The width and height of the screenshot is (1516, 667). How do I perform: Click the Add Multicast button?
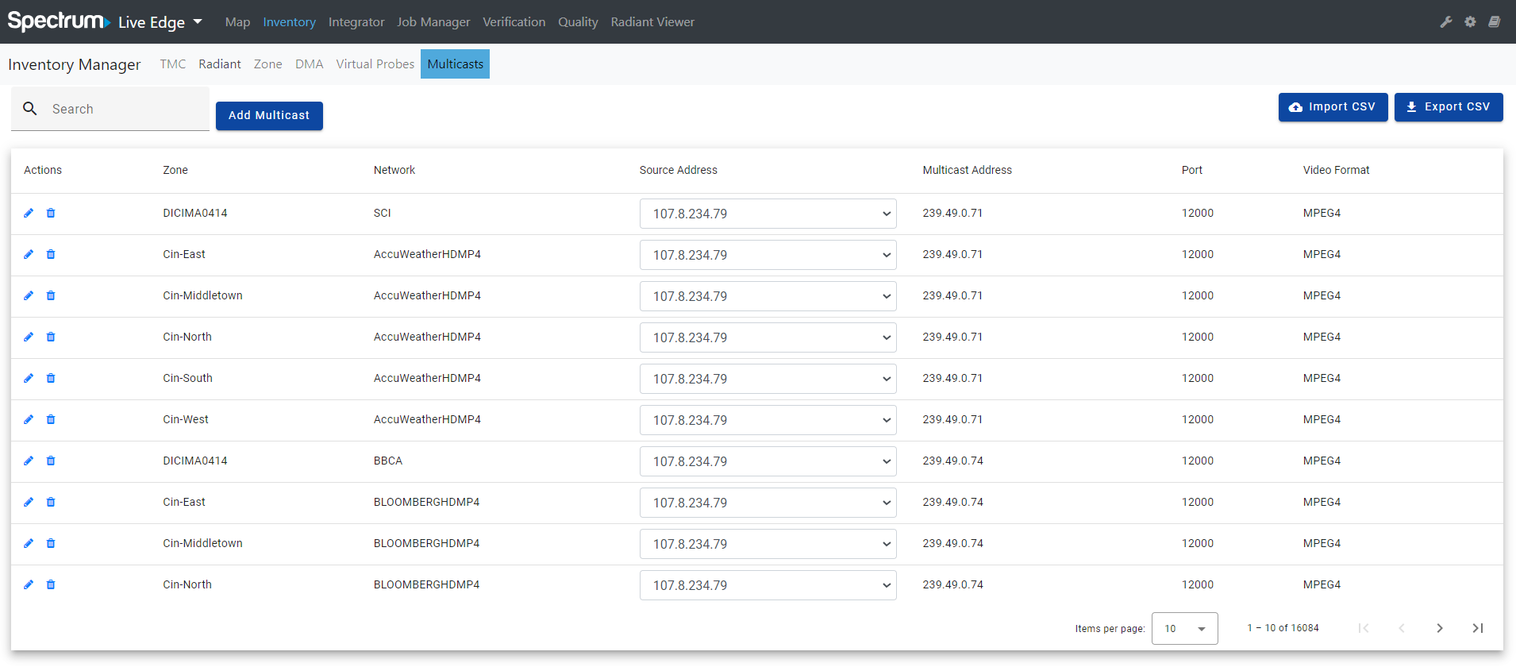coord(269,116)
